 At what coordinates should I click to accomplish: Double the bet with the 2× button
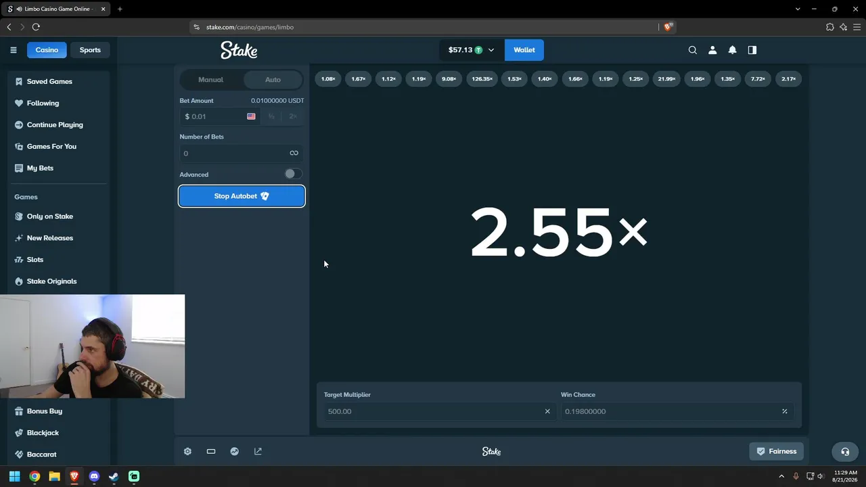pos(293,116)
